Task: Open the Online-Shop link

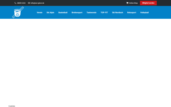Action: click(x=133, y=3)
